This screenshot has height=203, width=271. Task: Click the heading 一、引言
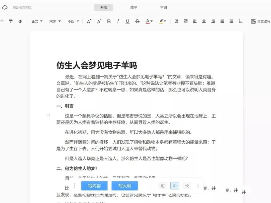pyautogui.click(x=65, y=106)
